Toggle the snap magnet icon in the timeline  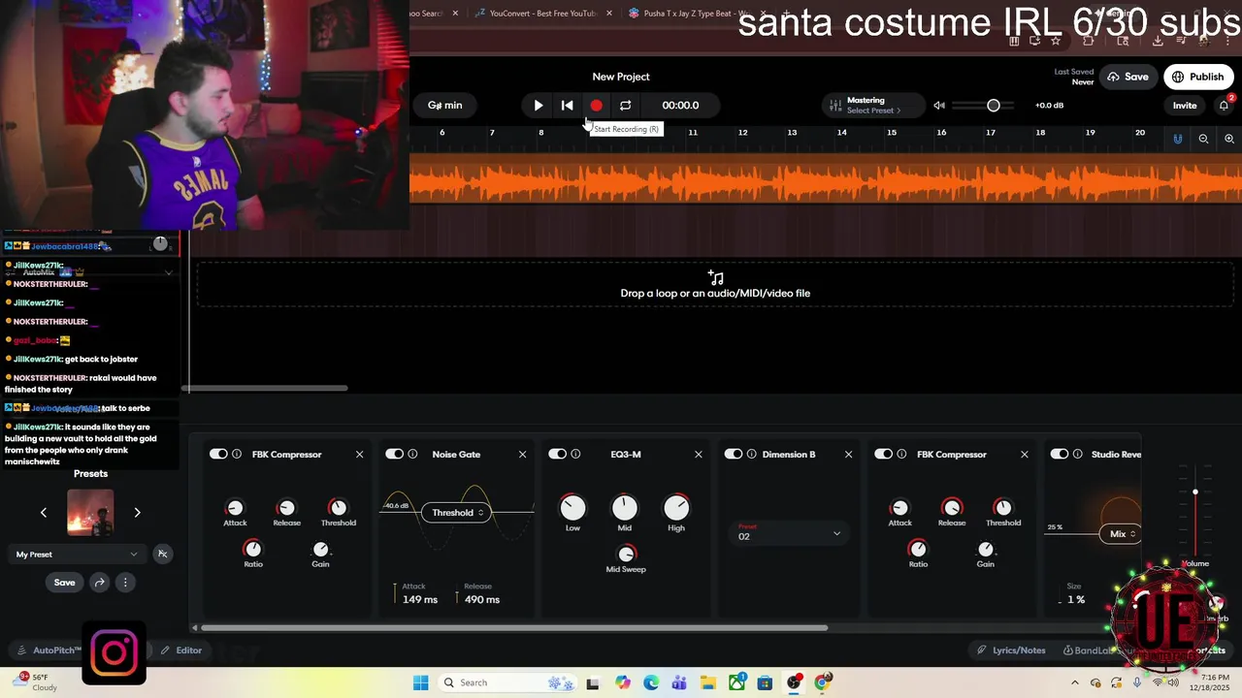[x=1178, y=139]
